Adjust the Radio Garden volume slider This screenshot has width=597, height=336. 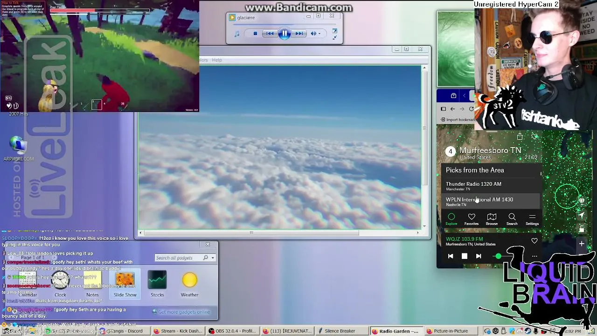(x=498, y=256)
